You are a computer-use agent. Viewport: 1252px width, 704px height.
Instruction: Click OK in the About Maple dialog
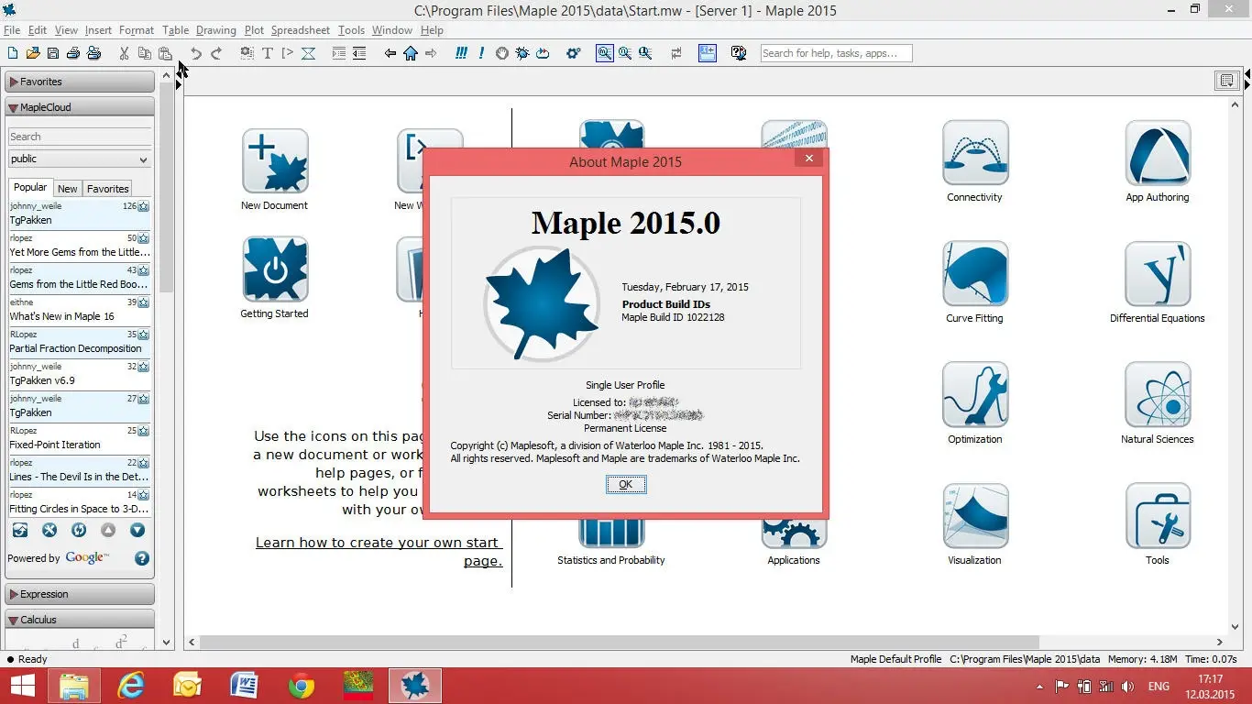625,484
